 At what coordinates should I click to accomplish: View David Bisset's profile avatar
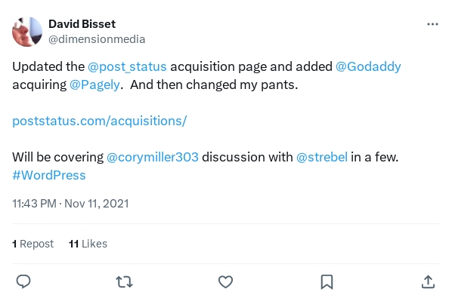click(x=27, y=32)
